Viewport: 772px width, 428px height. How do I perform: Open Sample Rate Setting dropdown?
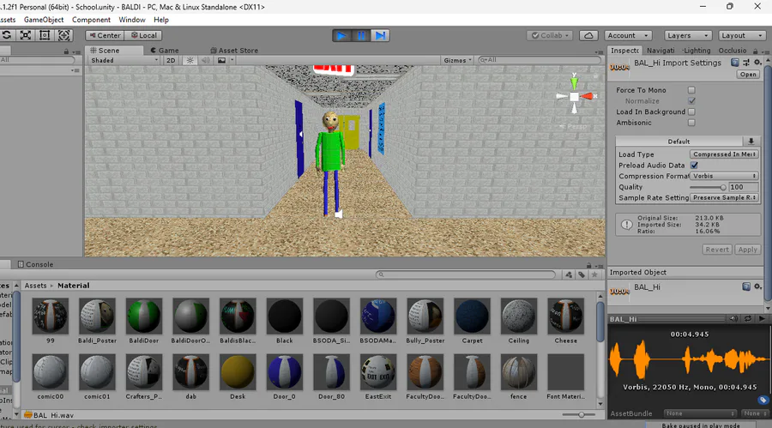(724, 197)
